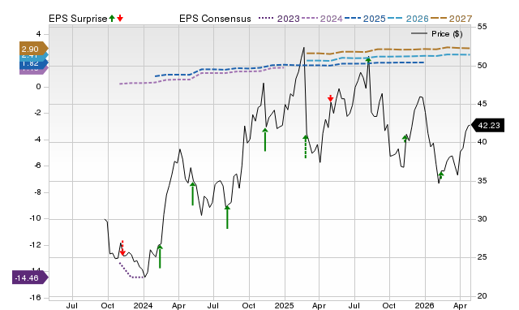The height and width of the screenshot is (310, 519).
Task: Click the green surprise arrow near August 2024
Action: point(227,217)
